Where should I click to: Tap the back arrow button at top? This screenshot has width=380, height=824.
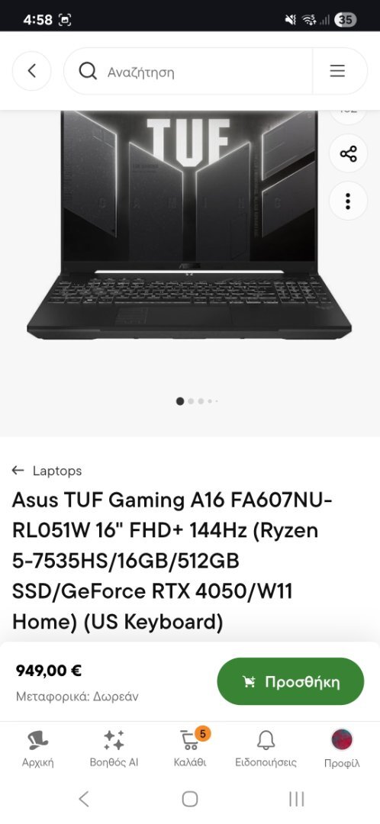(x=31, y=71)
